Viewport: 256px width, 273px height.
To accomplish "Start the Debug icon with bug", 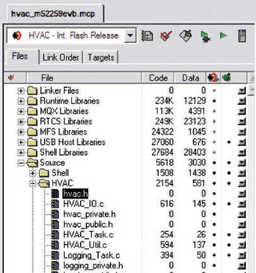I will coord(206,37).
